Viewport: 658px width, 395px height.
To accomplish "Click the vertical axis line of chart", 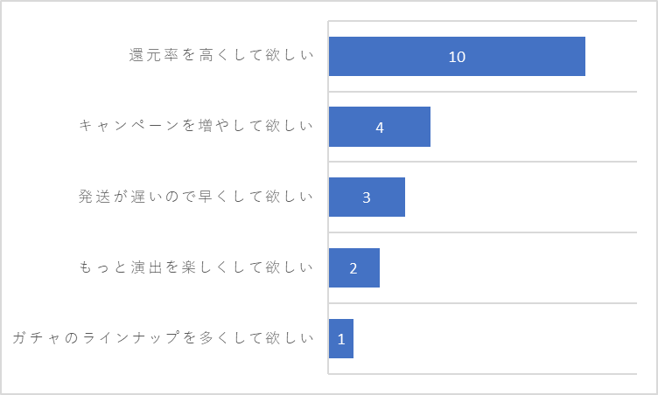I will click(328, 197).
